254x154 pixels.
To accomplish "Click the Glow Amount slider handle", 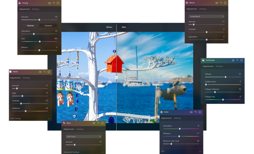I will click(74, 145).
